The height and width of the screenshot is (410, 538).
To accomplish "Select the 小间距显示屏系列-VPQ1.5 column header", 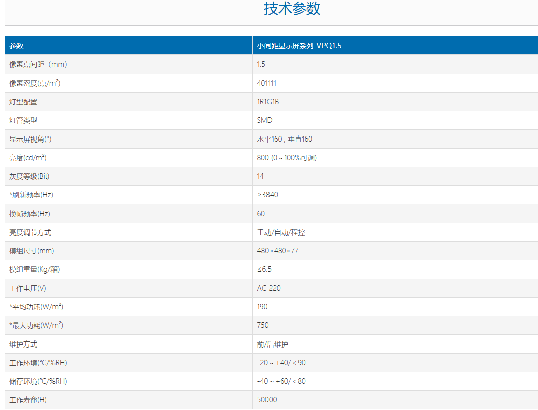I will click(300, 46).
